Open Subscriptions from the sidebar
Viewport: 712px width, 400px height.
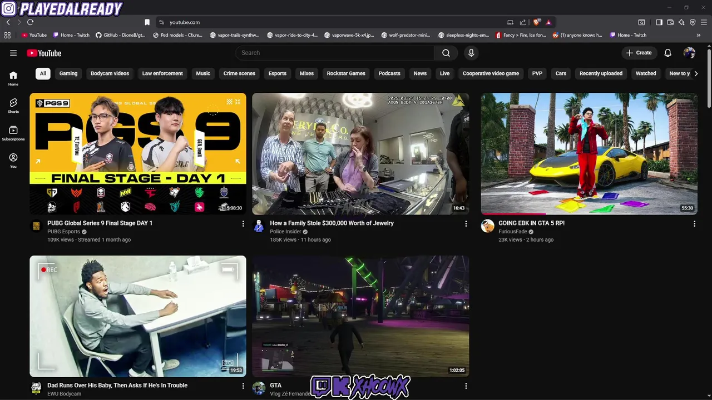(13, 133)
